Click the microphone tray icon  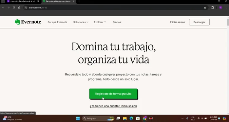coord(187,118)
